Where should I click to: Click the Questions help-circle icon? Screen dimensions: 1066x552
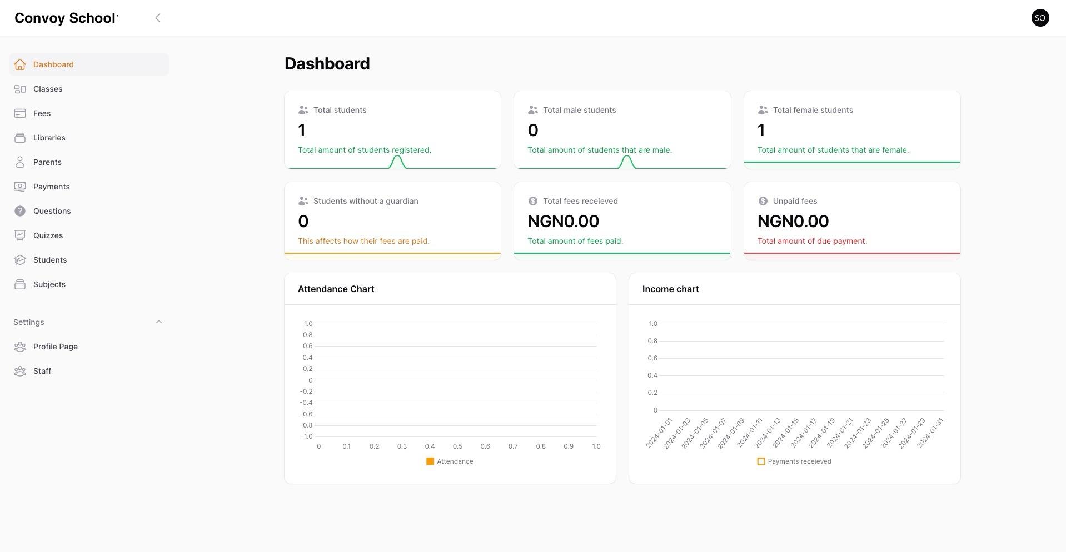[x=20, y=211]
